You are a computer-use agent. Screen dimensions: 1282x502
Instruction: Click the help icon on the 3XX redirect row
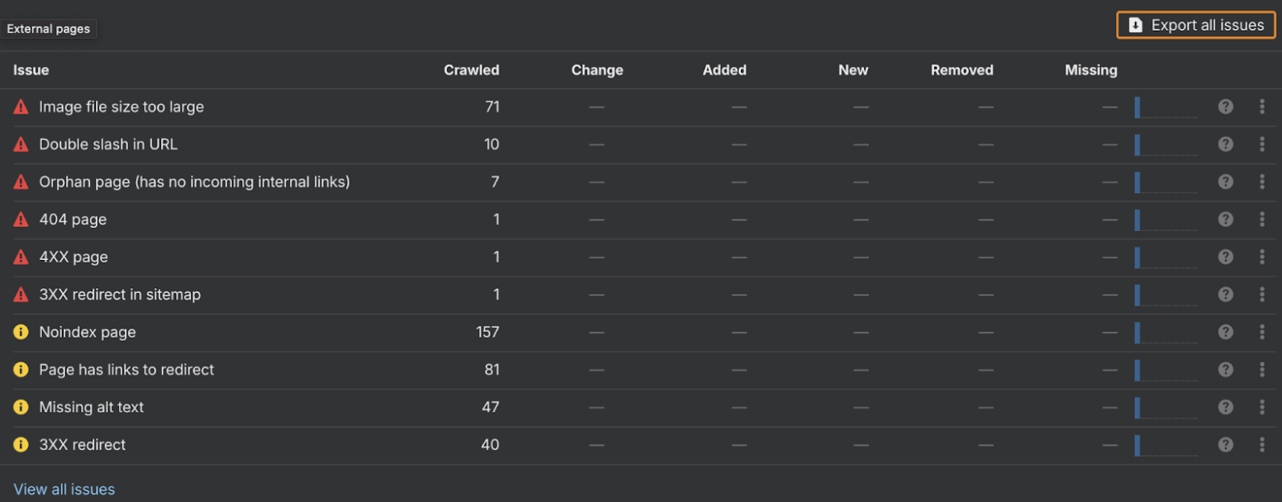tap(1225, 444)
